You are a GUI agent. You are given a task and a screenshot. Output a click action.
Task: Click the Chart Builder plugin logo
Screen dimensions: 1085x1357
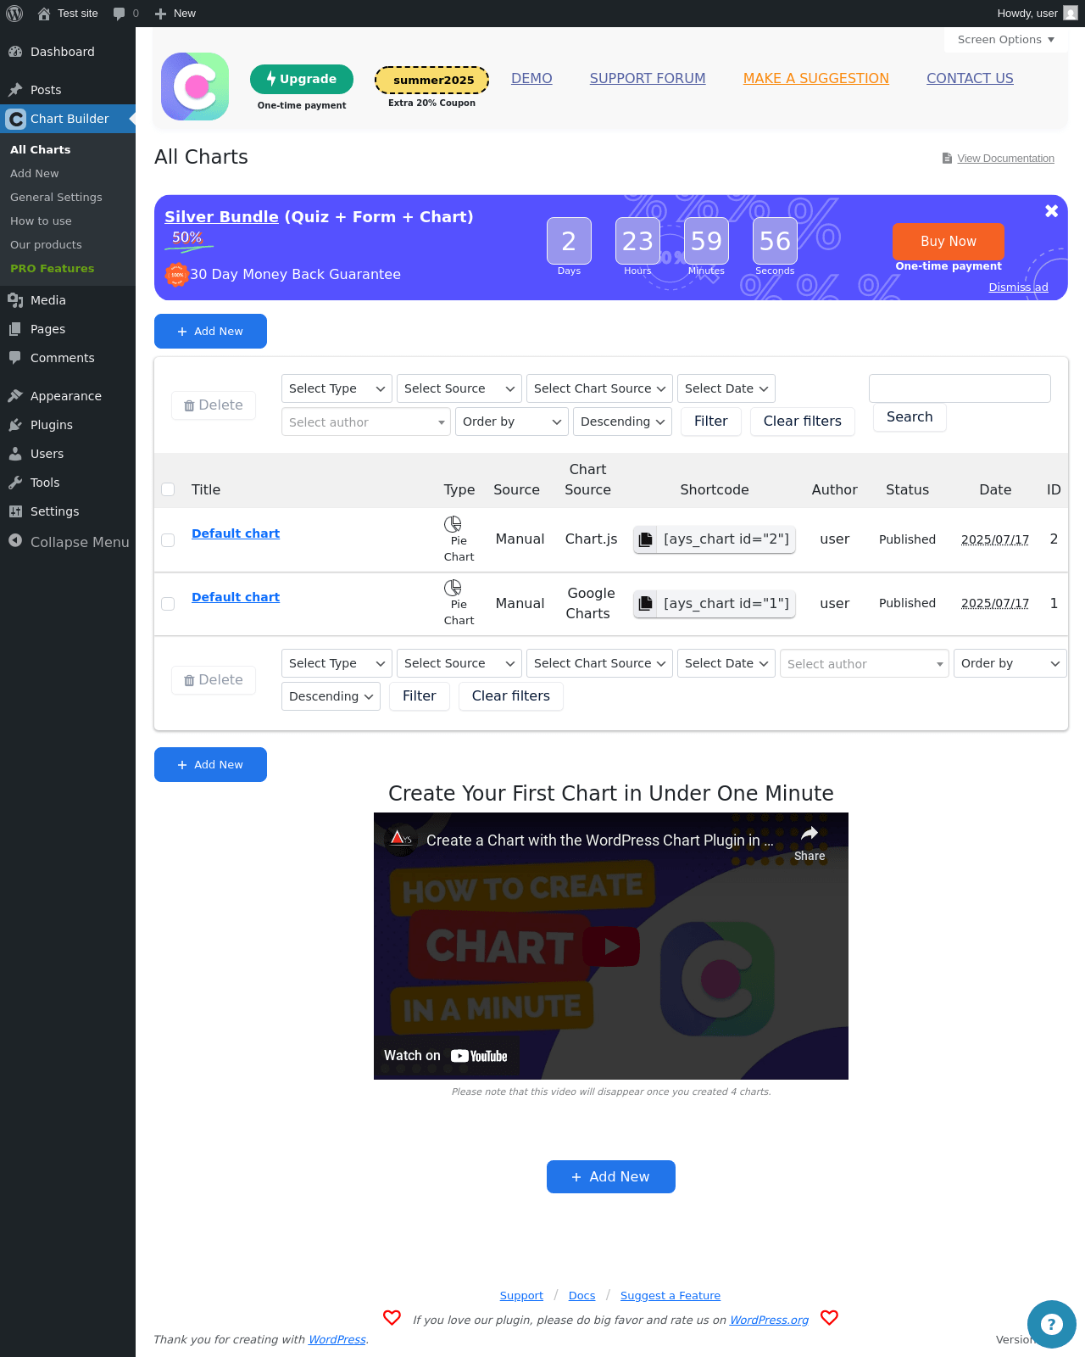195,87
